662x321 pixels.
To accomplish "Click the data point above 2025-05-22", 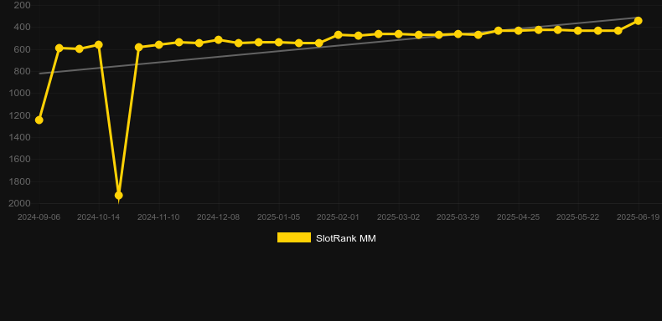I will [578, 31].
